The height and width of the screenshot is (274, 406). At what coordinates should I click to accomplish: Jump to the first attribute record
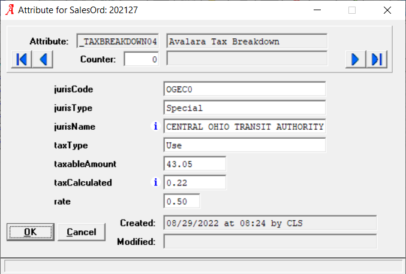tap(22, 59)
